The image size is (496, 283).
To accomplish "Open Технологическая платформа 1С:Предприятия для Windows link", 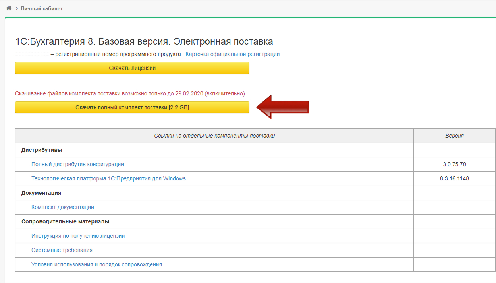I will tap(109, 178).
